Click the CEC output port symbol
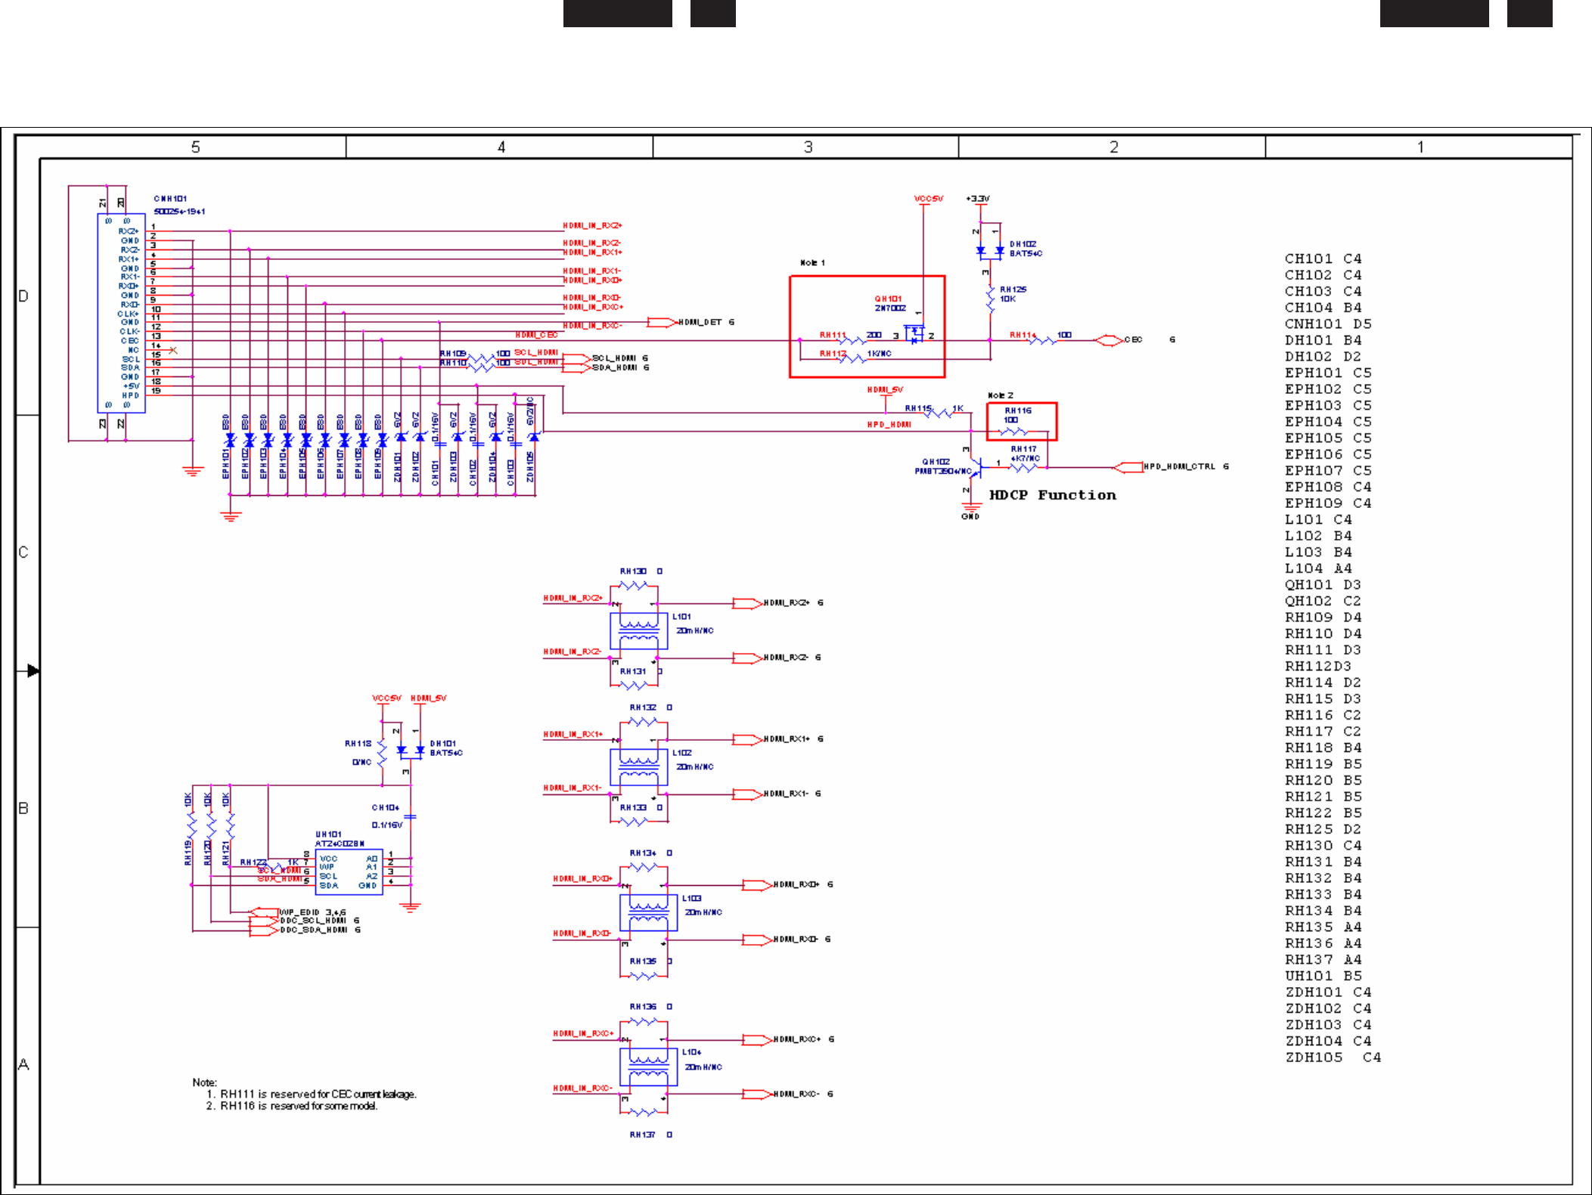Image resolution: width=1592 pixels, height=1195 pixels. pos(1109,340)
